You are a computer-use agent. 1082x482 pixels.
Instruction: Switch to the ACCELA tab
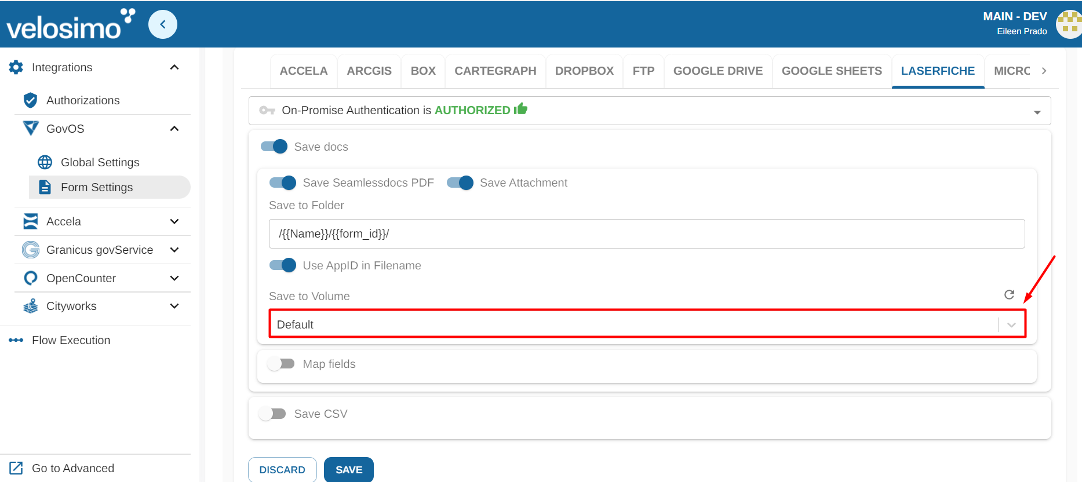coord(304,71)
